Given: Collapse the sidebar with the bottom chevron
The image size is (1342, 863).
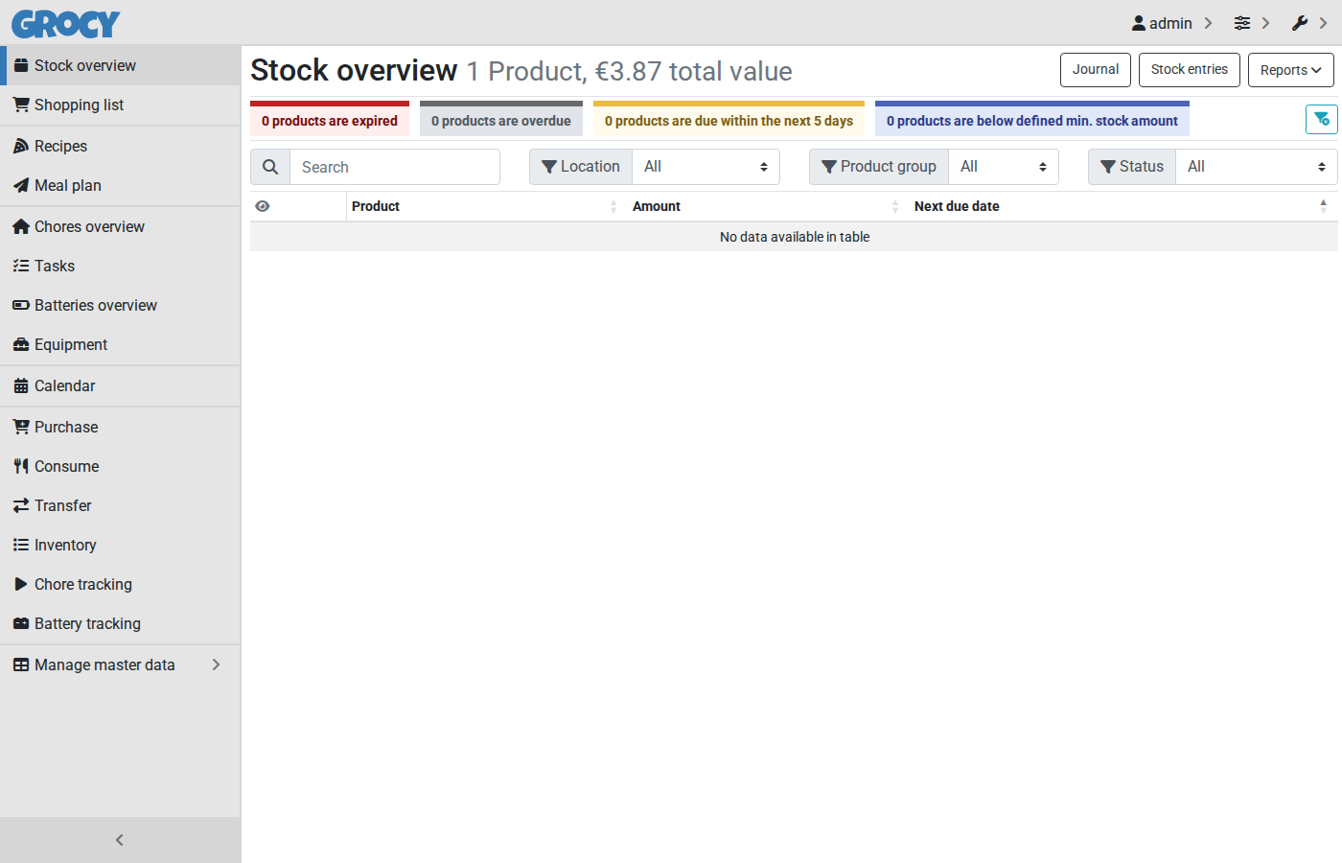Looking at the screenshot, I should pos(120,840).
